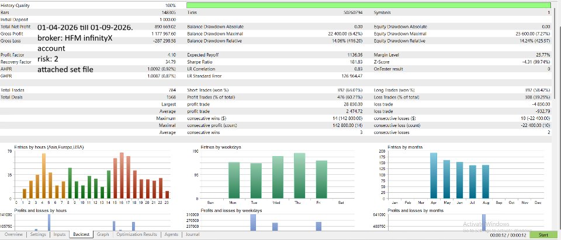The width and height of the screenshot is (561, 240).
Task: Click the Aug bar in Entries by months
Action: pyautogui.click(x=486, y=182)
